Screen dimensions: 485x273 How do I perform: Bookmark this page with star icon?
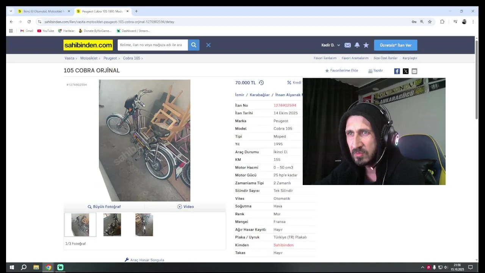click(430, 22)
